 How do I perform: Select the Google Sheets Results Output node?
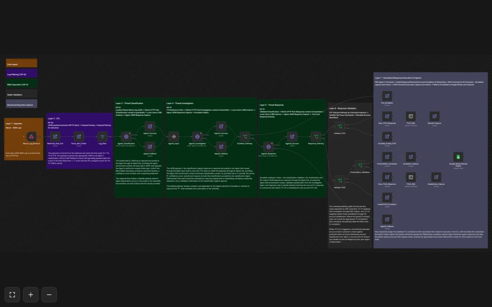[458, 157]
